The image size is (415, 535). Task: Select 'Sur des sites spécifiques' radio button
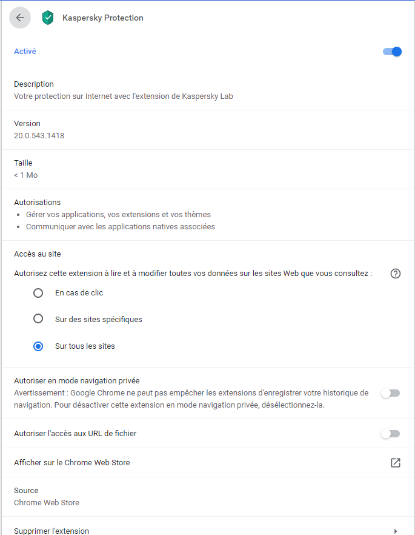point(38,319)
